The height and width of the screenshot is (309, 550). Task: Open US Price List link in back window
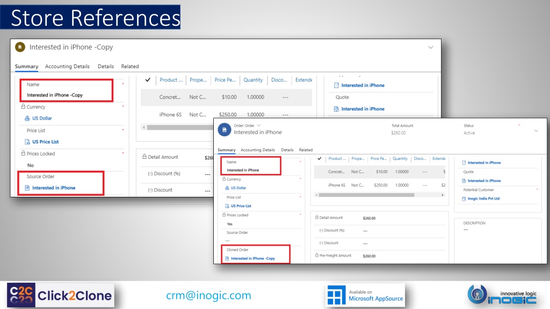(46, 142)
